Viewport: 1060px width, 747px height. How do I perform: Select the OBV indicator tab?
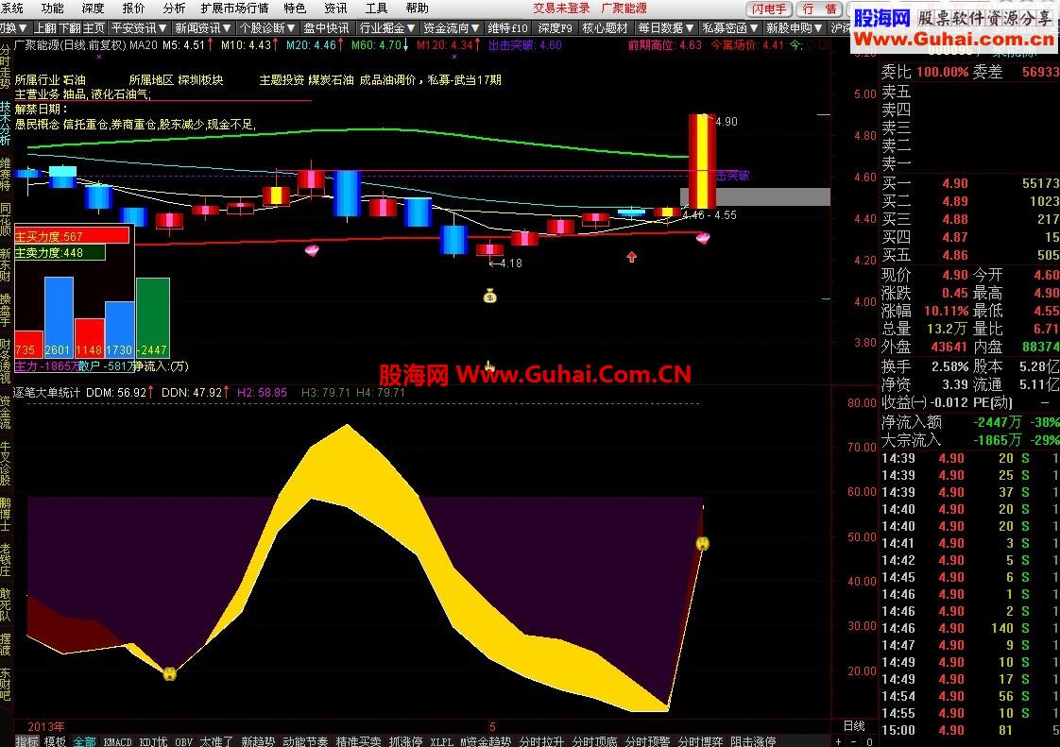point(184,741)
